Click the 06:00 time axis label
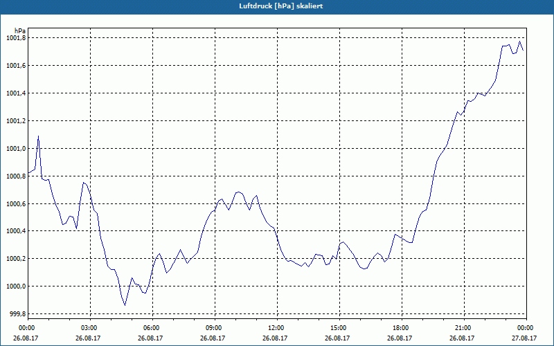 pyautogui.click(x=150, y=328)
